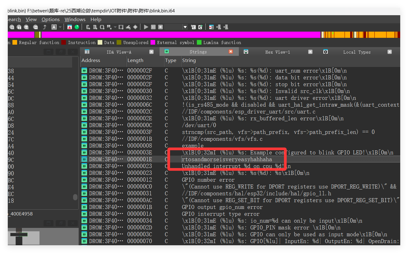Viewport: 408px width, 253px height.
Task: Open the Windows menu
Action: [x=75, y=19]
